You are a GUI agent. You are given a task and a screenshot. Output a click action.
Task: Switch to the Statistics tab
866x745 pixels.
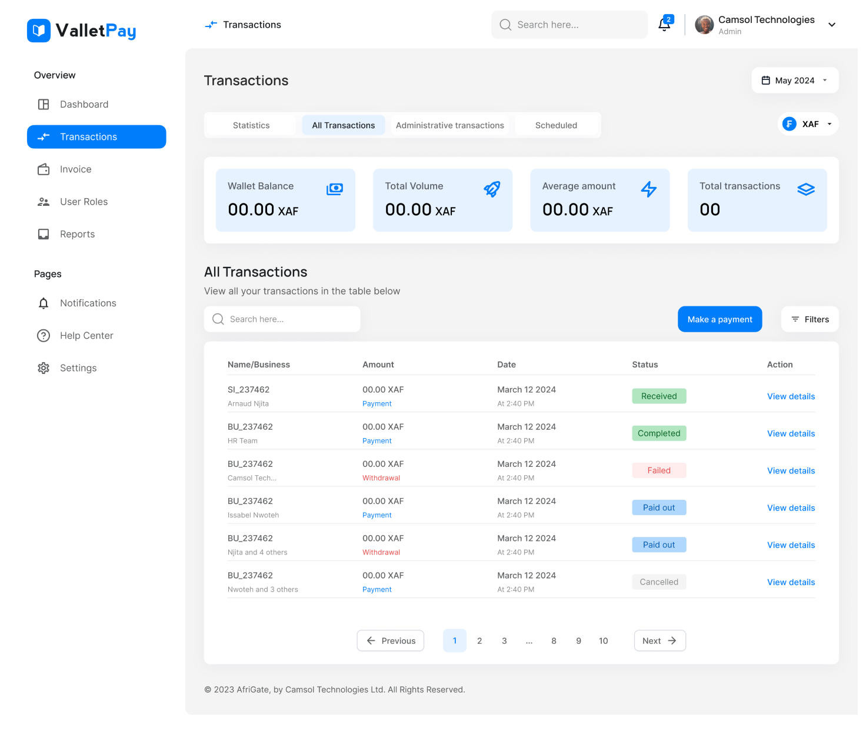click(x=251, y=125)
